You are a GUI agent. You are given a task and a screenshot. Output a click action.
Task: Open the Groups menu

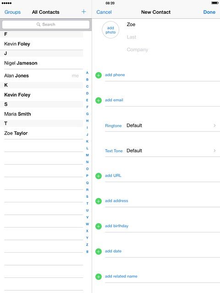pyautogui.click(x=12, y=12)
